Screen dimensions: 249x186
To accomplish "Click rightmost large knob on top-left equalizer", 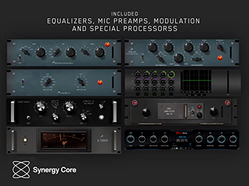I will coord(100,52).
